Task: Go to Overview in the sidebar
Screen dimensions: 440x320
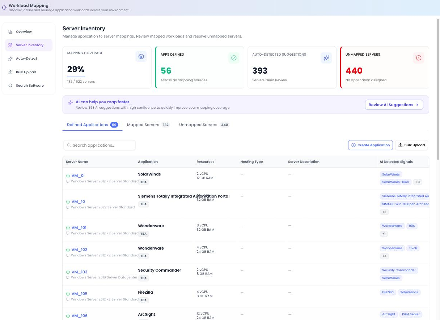Action: [x=29, y=32]
